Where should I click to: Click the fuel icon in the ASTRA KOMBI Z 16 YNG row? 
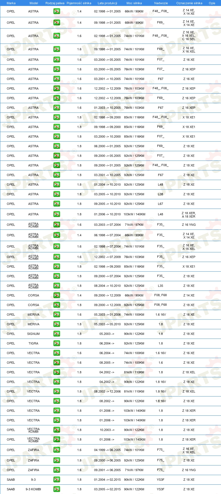[x=57, y=225]
